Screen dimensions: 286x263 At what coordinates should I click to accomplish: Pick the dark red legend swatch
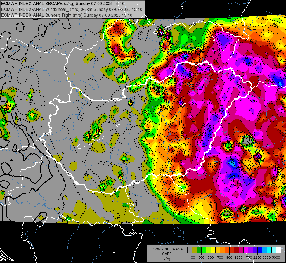coord(237,250)
